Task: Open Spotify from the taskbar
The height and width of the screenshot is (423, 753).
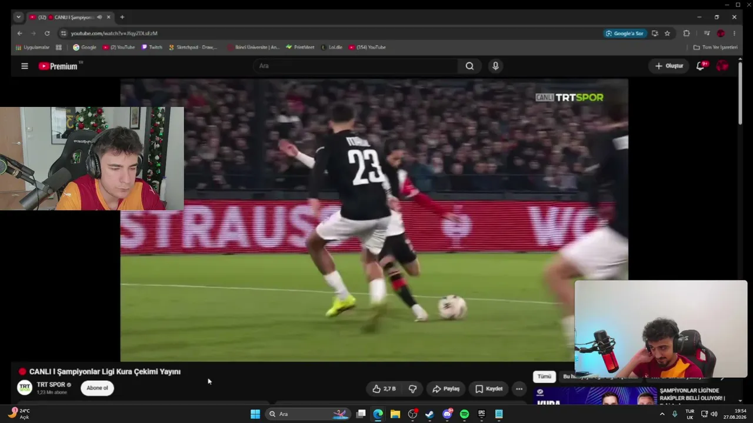Action: coord(464,414)
